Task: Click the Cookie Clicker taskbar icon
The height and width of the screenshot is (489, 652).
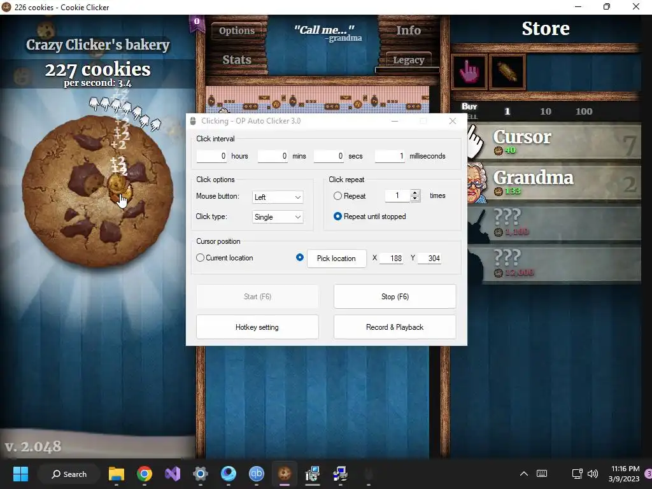Action: tap(285, 474)
